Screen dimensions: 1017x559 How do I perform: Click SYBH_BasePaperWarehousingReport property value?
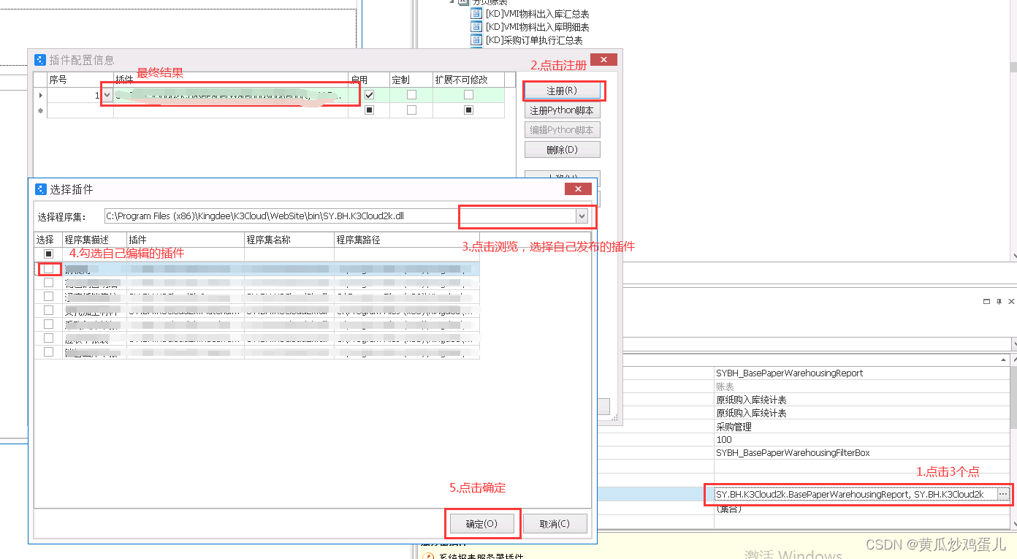click(x=789, y=373)
